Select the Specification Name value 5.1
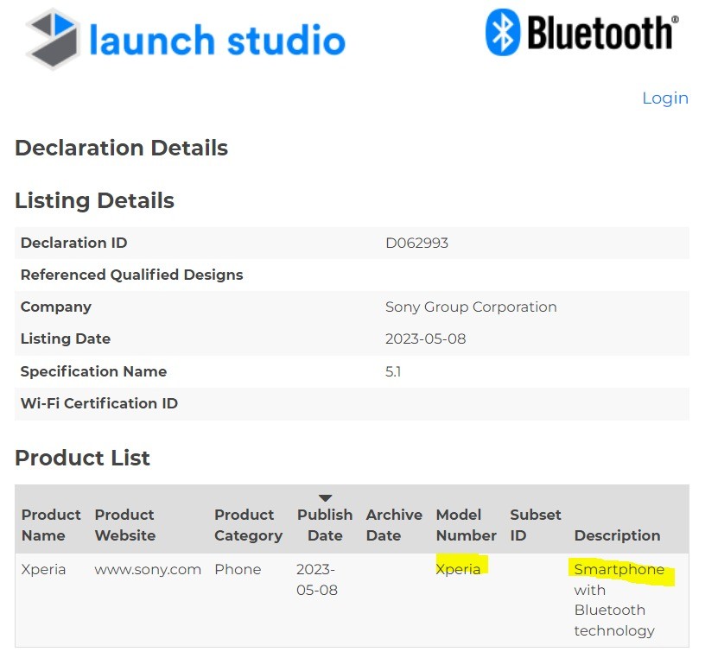This screenshot has width=705, height=658. point(393,371)
